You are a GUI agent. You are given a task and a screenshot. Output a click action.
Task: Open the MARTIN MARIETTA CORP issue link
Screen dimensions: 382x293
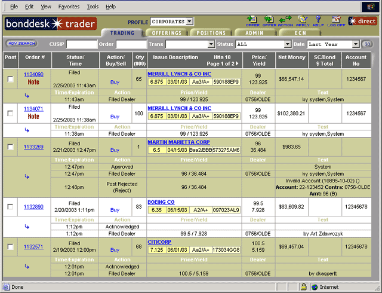coord(178,142)
